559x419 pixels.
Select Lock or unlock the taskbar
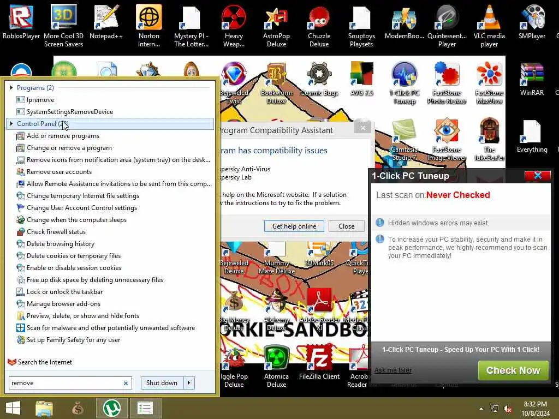click(64, 292)
